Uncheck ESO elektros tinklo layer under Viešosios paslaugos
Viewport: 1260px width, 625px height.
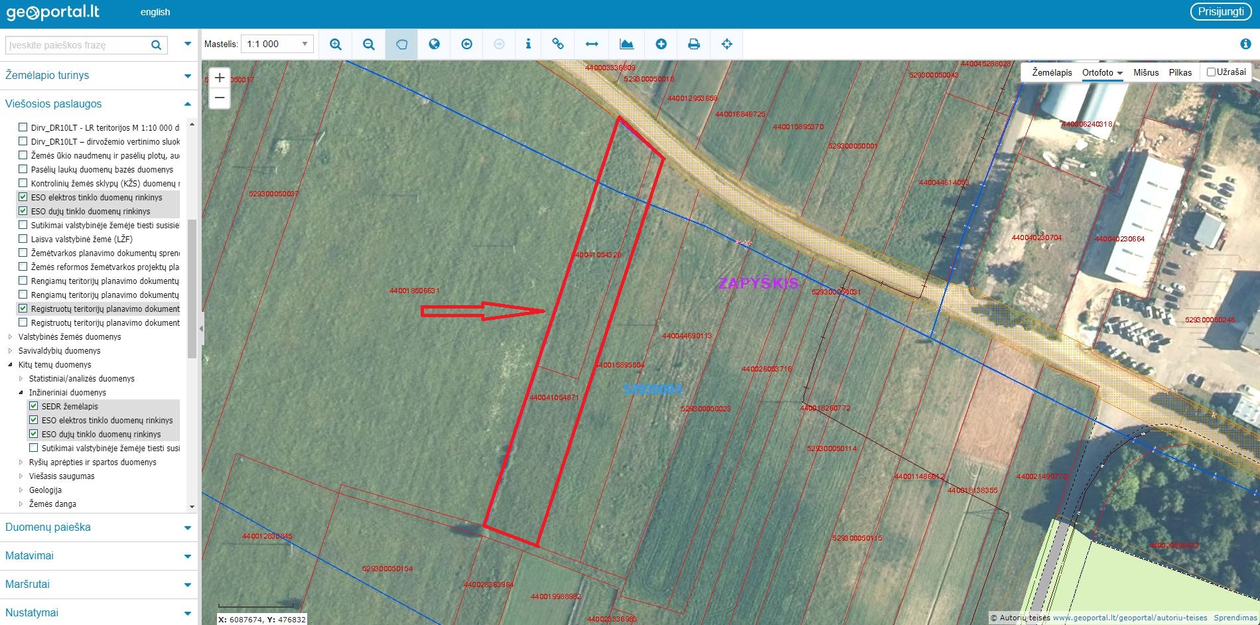(23, 197)
